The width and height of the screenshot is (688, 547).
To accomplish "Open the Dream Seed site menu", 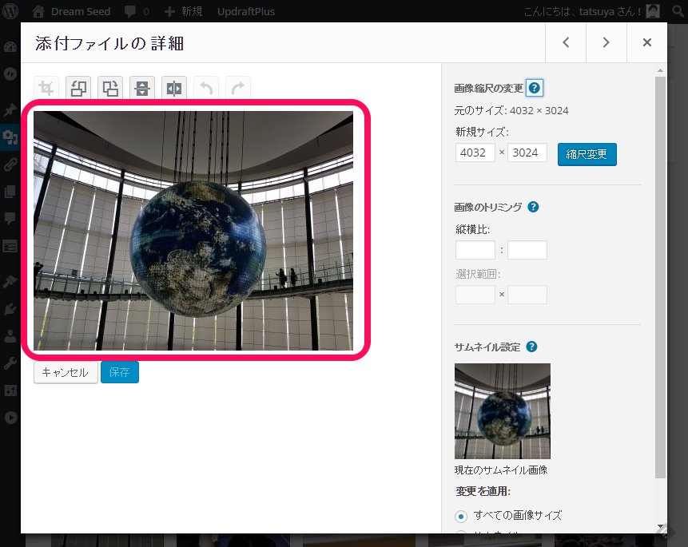I will (72, 11).
